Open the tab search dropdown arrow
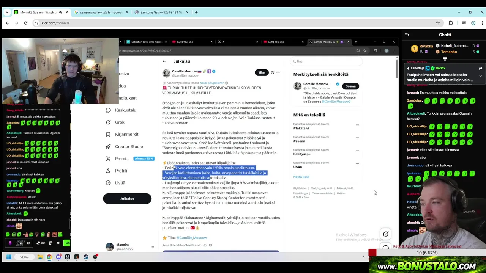Image resolution: width=486 pixels, height=273 pixels. pyautogui.click(x=7, y=12)
